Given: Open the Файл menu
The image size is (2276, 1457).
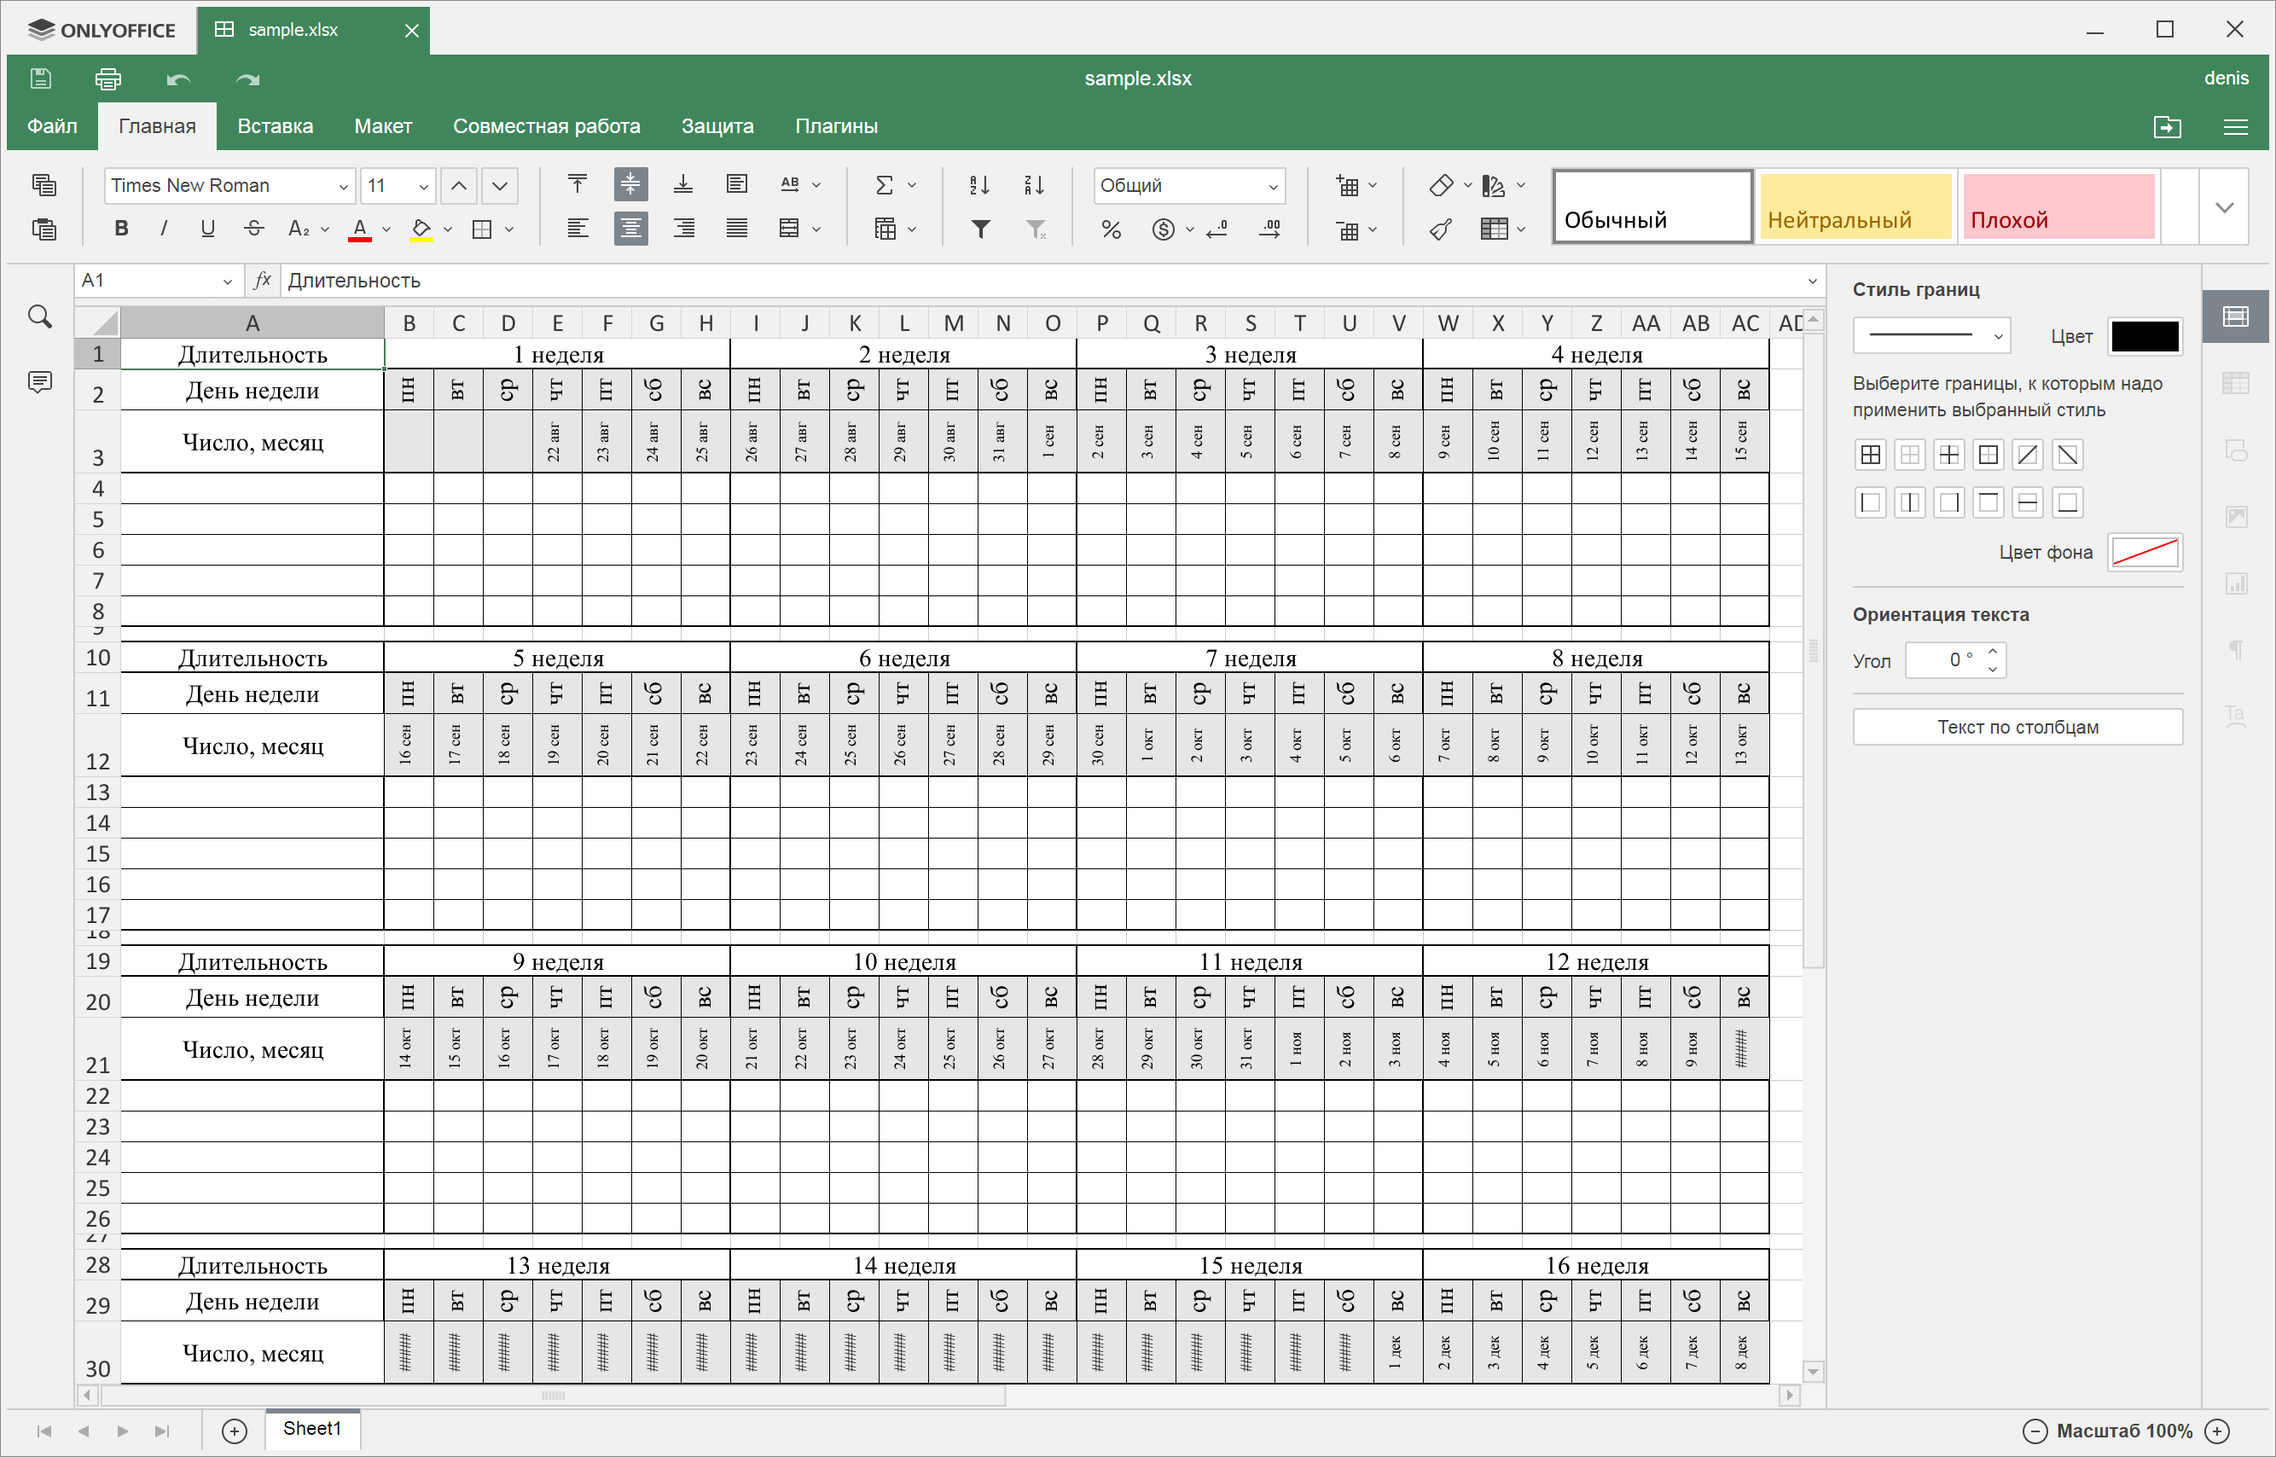Looking at the screenshot, I should click(52, 127).
